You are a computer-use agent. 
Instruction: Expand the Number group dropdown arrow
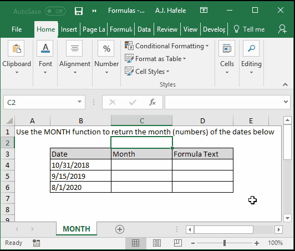click(x=106, y=72)
